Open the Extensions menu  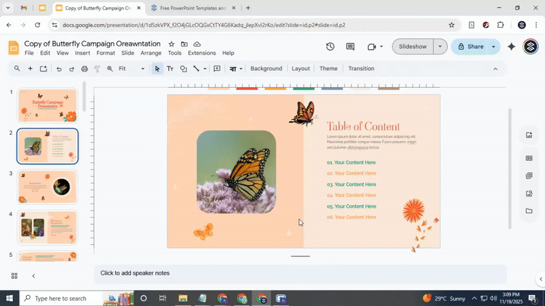pos(202,53)
